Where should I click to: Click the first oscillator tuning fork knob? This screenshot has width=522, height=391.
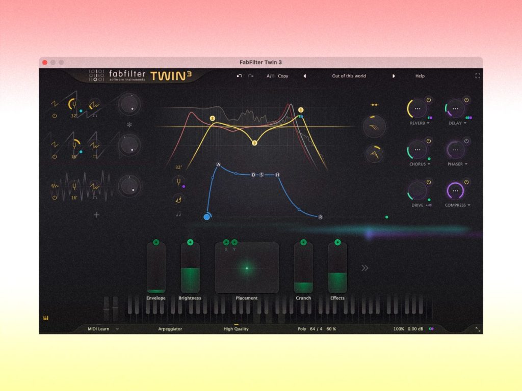pyautogui.click(x=74, y=104)
